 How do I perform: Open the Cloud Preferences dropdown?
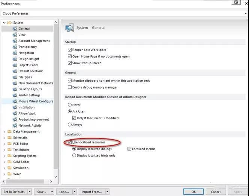(246, 13)
